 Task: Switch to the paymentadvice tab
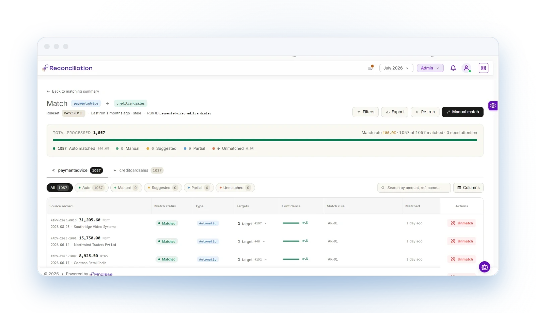77,171
